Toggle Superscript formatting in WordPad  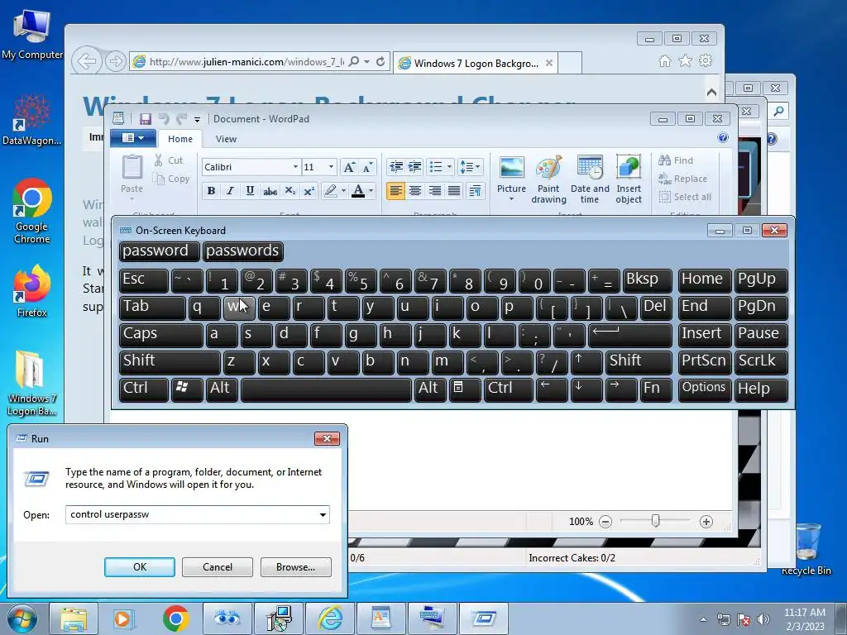pyautogui.click(x=309, y=191)
